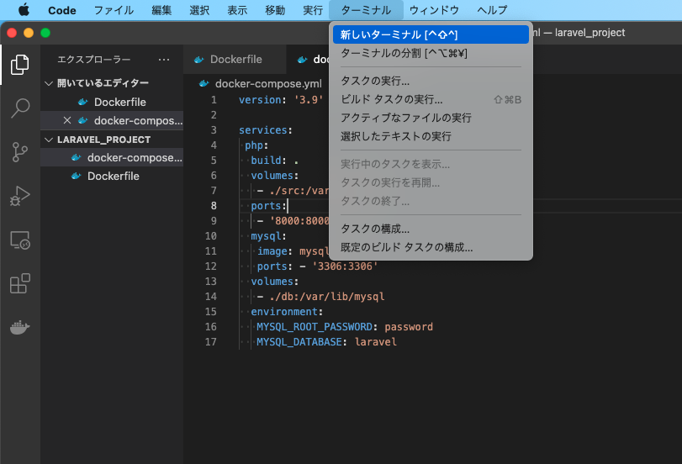Click Docker icon in docker-compose.yml breadcrumb
682x464 pixels.
(x=204, y=83)
